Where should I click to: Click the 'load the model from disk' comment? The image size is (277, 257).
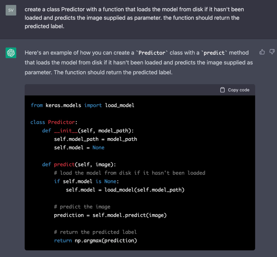coord(130,173)
